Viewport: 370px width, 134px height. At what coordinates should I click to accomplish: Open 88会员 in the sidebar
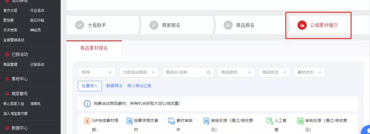click(35, 30)
